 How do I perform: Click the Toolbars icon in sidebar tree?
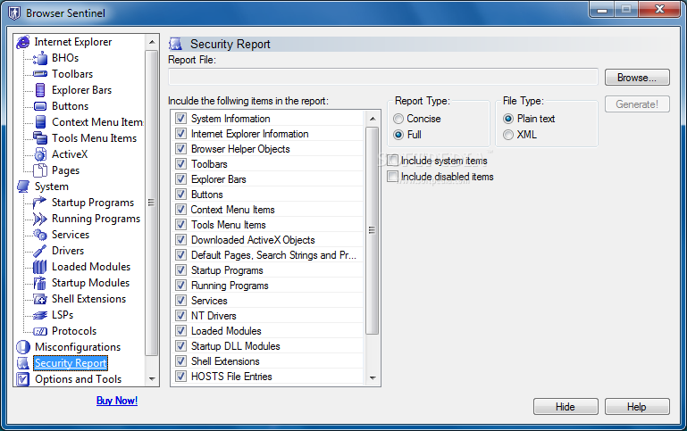coord(40,74)
